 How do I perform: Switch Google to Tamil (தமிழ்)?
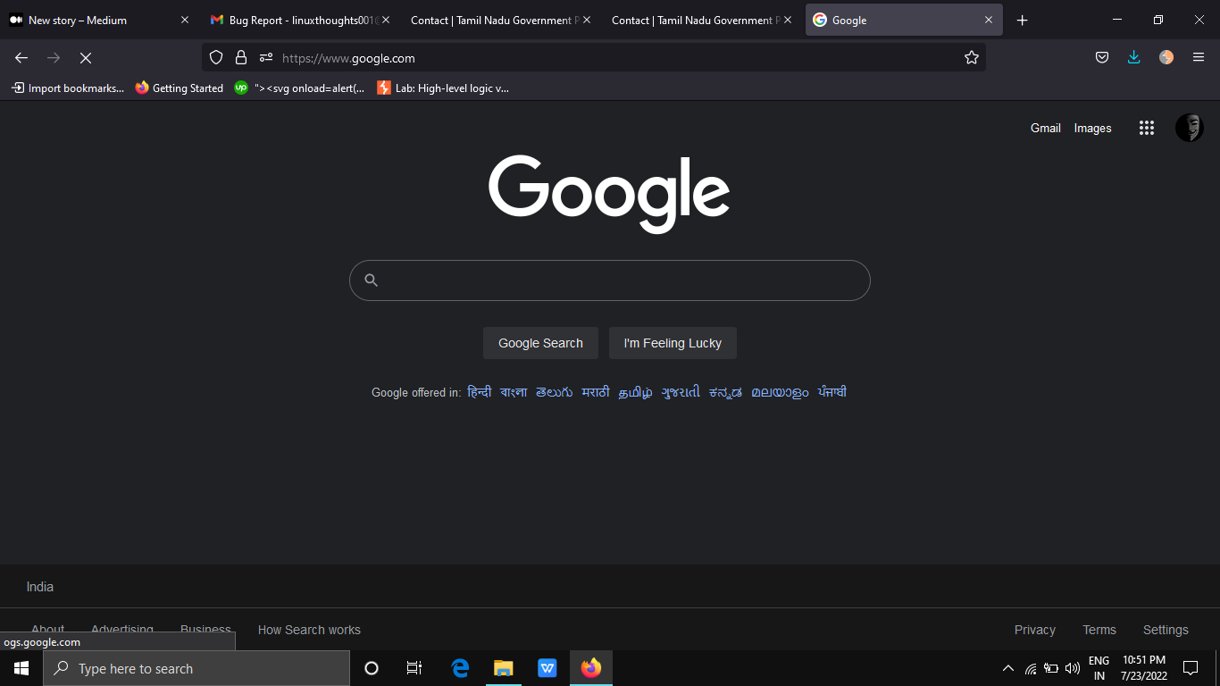pos(636,392)
